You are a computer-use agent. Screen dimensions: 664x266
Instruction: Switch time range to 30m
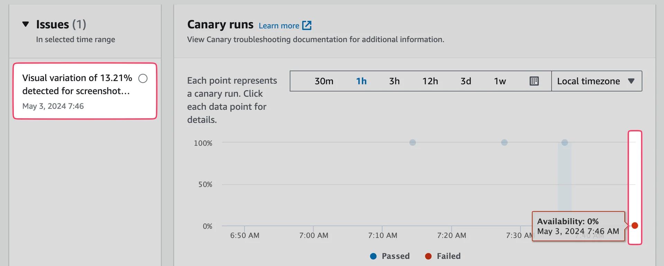pos(324,81)
